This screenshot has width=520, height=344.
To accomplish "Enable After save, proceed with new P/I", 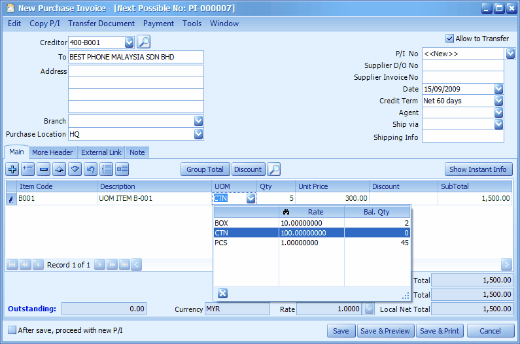I will pos(12,330).
